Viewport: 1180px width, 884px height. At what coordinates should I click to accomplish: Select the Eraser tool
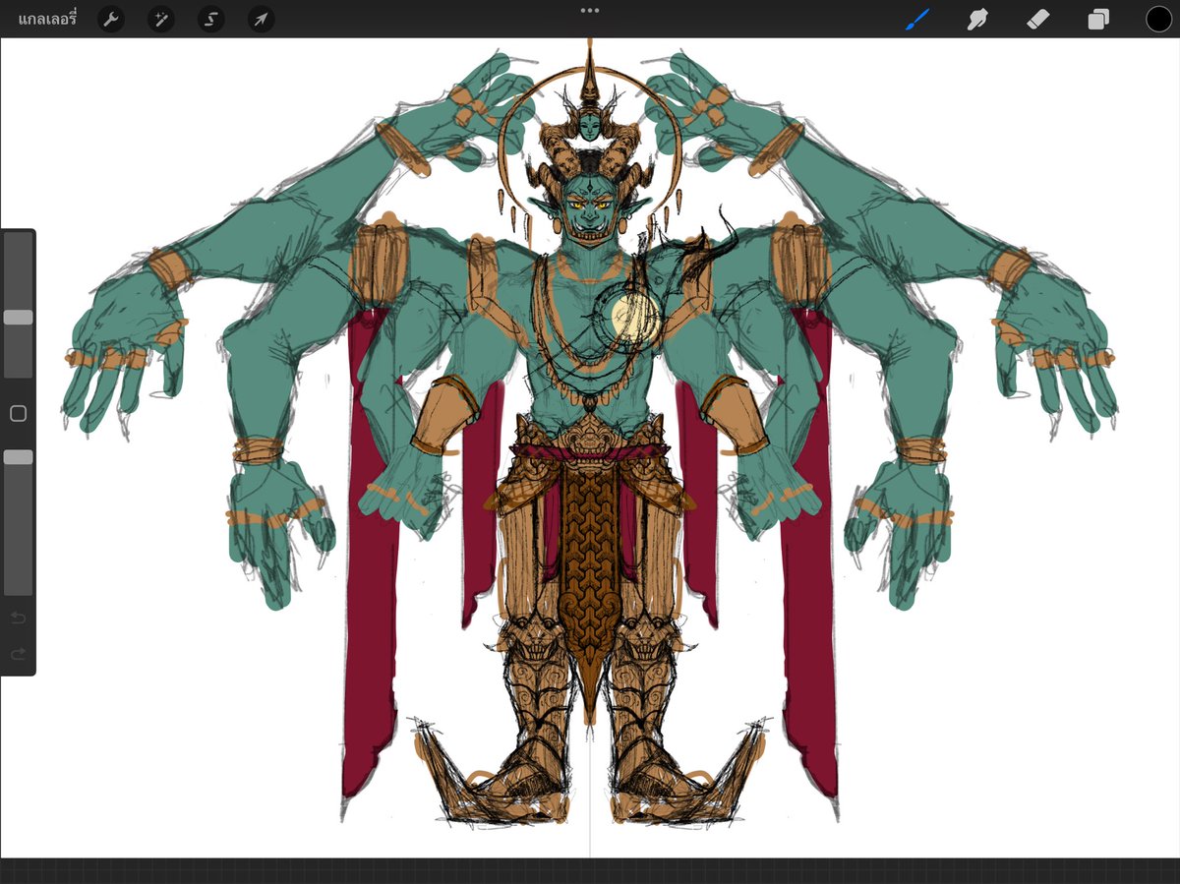(1038, 19)
